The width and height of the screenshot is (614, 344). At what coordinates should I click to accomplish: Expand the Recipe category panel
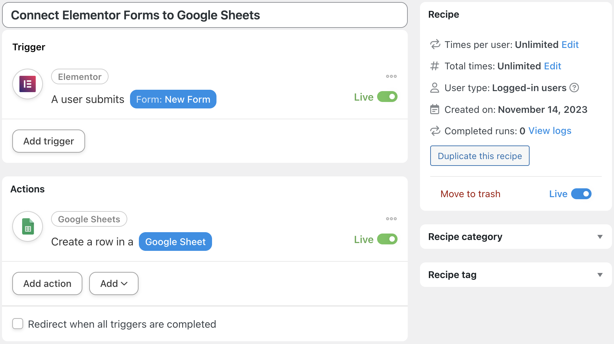coord(516,237)
